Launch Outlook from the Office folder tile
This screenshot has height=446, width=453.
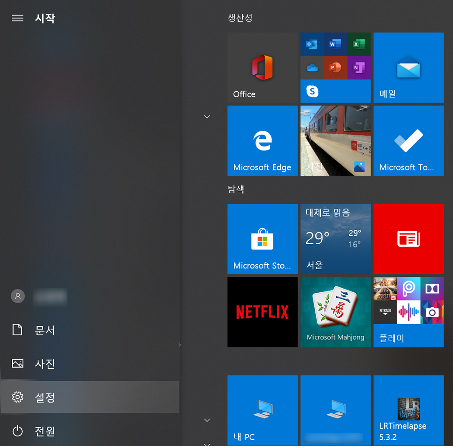tap(312, 44)
